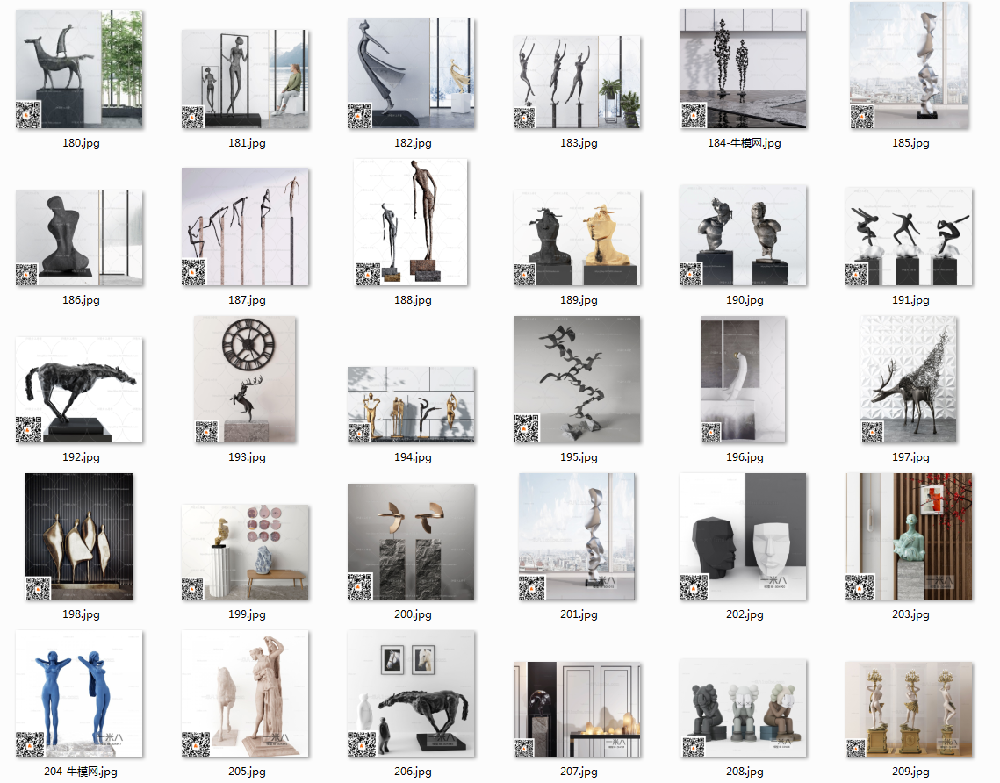Select the 195.jpg flying birds sculpture thumbnail
Image resolution: width=1000 pixels, height=783 pixels.
tap(577, 379)
